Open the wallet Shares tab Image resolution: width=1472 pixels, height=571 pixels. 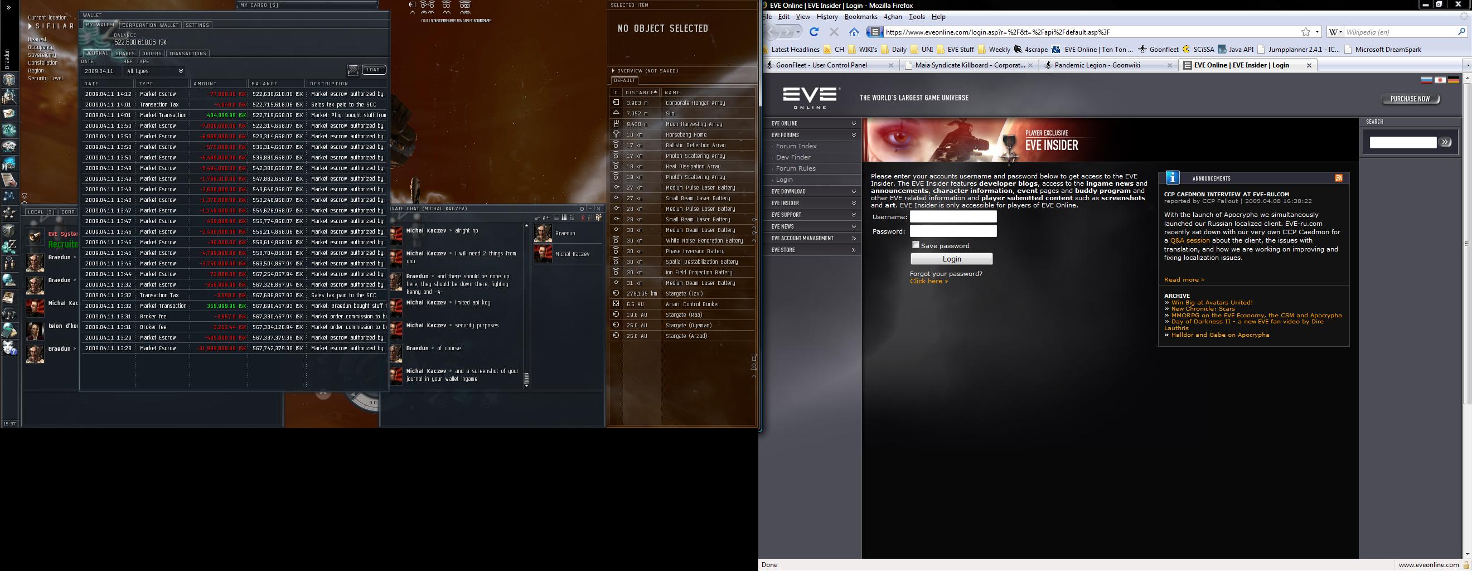pyautogui.click(x=125, y=54)
